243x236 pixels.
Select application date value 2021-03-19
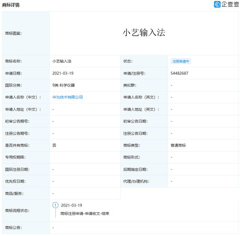pyautogui.click(x=63, y=73)
